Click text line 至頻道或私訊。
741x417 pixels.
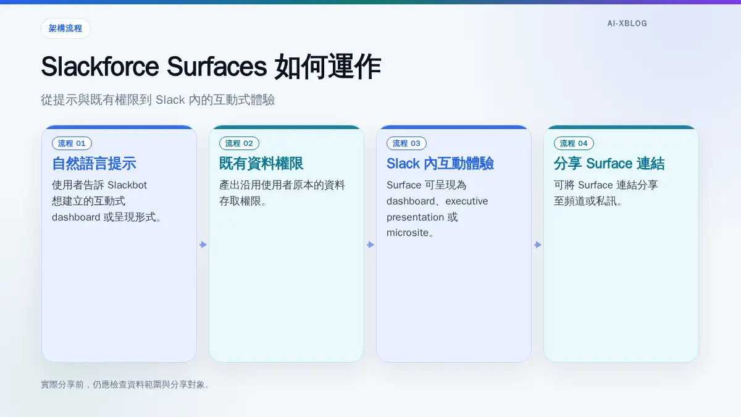click(588, 201)
